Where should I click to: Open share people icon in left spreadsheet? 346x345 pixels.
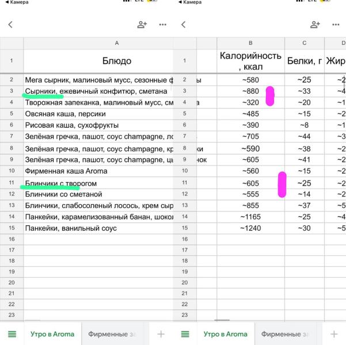click(x=142, y=25)
